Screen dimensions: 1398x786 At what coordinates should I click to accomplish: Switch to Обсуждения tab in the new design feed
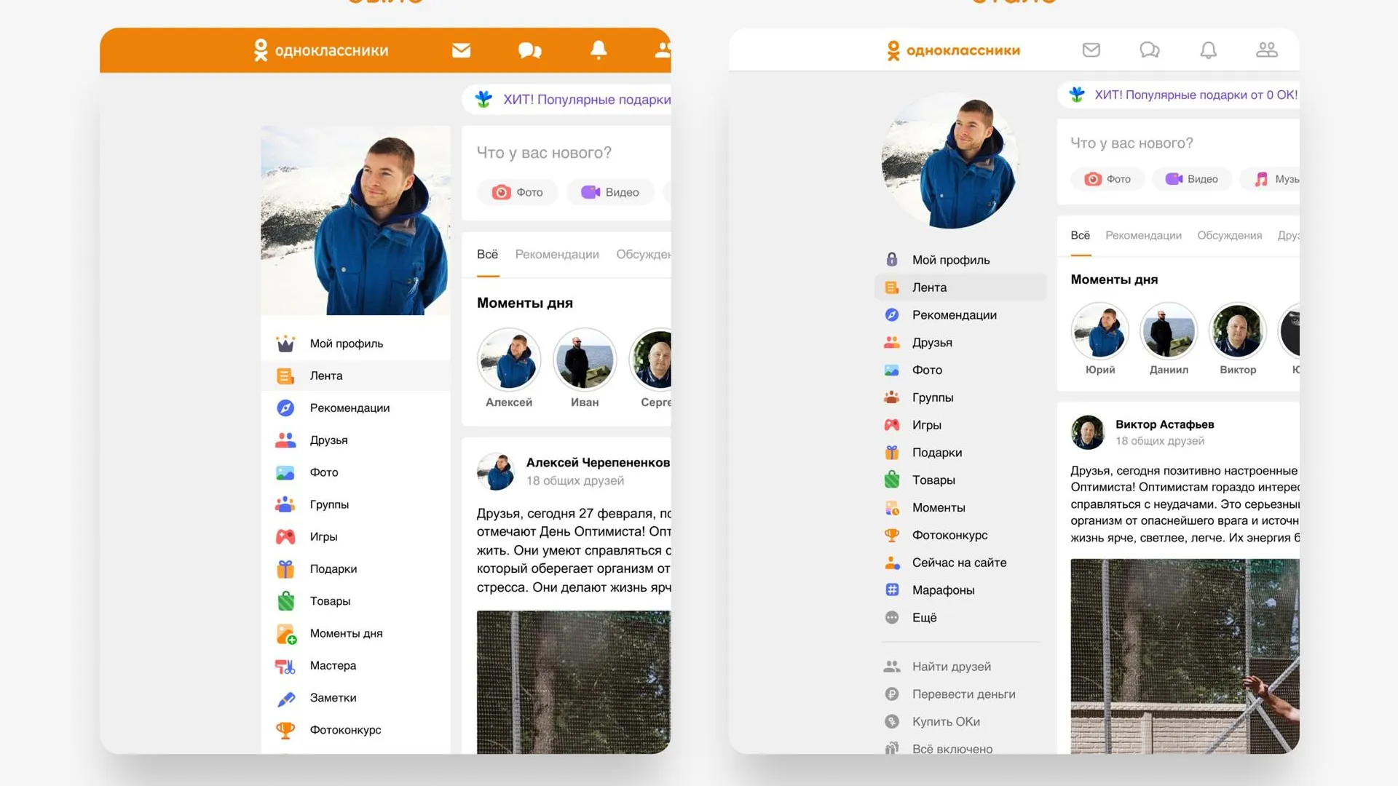tap(1230, 235)
